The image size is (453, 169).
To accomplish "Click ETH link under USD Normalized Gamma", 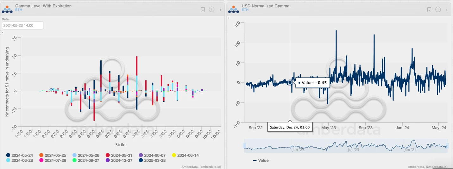I will pyautogui.click(x=245, y=10).
